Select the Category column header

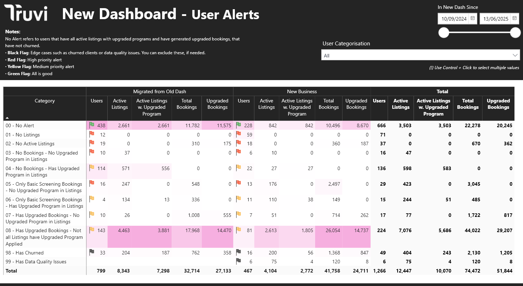tap(45, 101)
